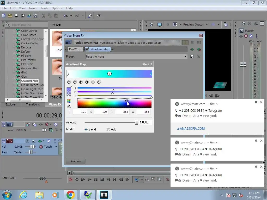
Task: Open the Preset dropdown Reset to None
Action: coord(136,57)
